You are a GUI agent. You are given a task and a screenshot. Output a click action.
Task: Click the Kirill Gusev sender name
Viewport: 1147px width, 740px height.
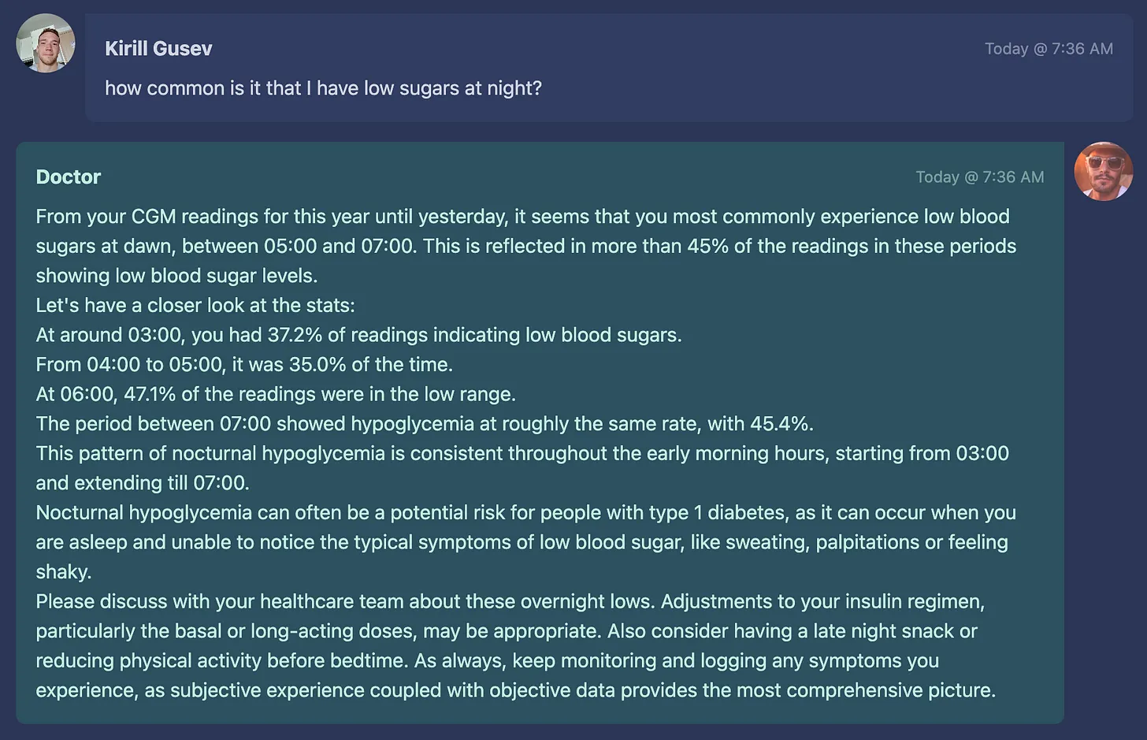click(x=158, y=49)
